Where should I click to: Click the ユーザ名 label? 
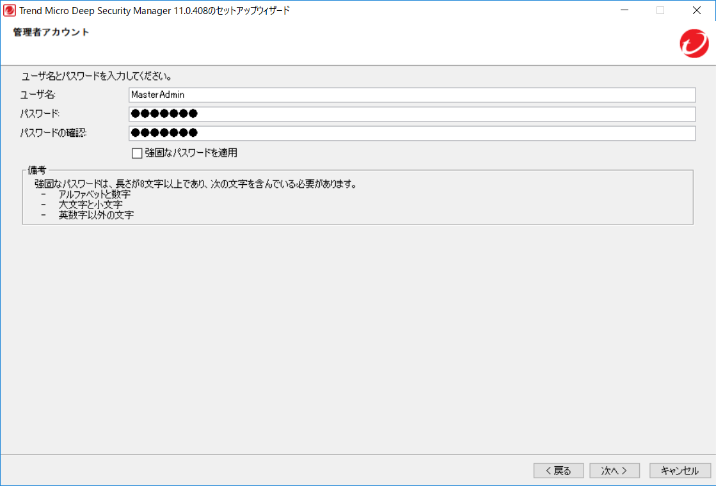38,95
